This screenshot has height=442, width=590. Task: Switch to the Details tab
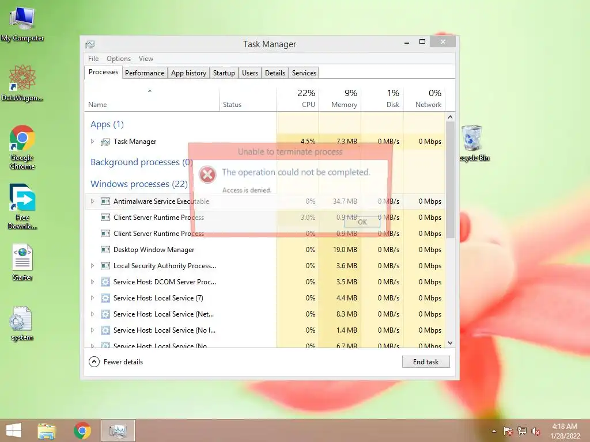(275, 73)
